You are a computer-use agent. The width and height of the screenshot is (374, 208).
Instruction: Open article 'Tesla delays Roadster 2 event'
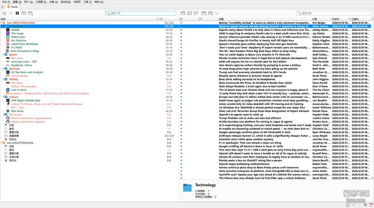(252, 86)
